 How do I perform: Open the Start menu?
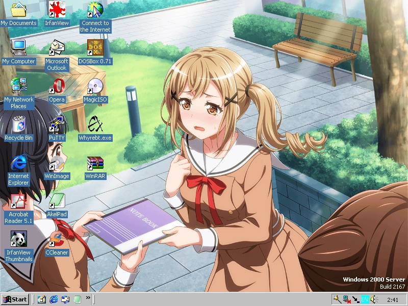pos(14,299)
